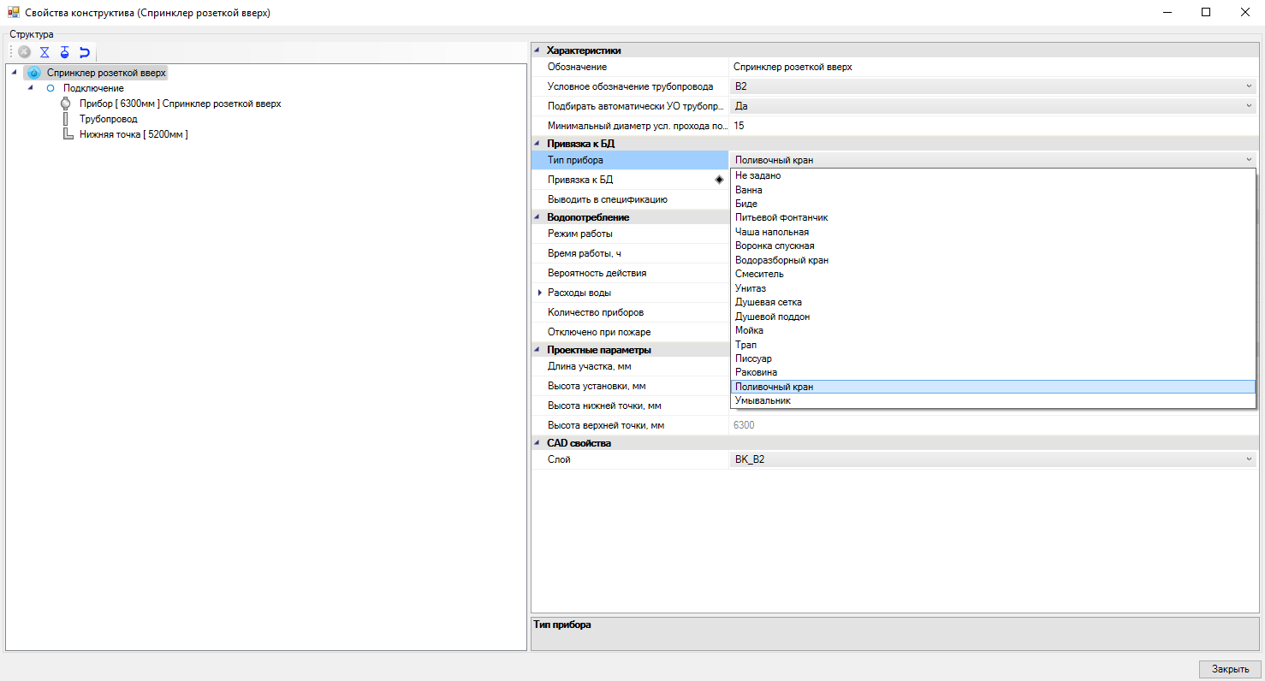Select the Привязка к БД property row
Screen dimensions: 1265x681
(x=630, y=180)
